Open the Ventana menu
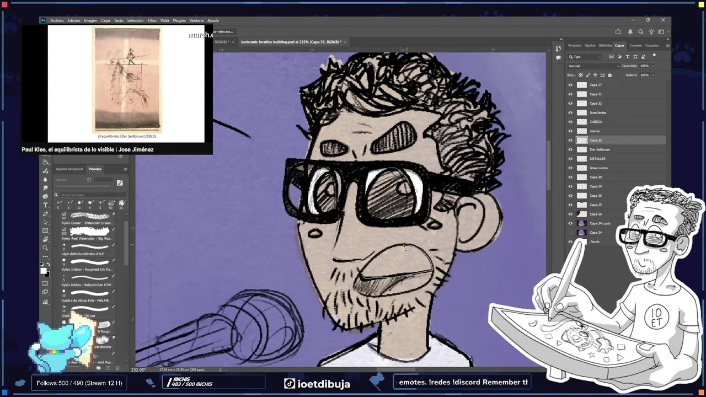 coord(196,20)
